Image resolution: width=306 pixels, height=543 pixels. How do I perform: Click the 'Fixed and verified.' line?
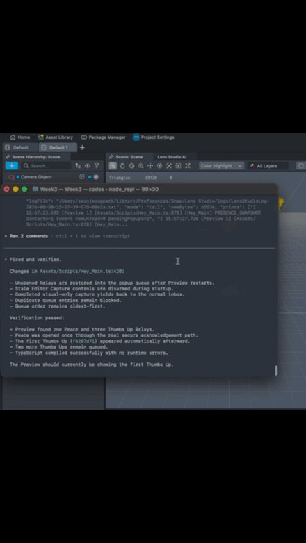click(x=35, y=260)
